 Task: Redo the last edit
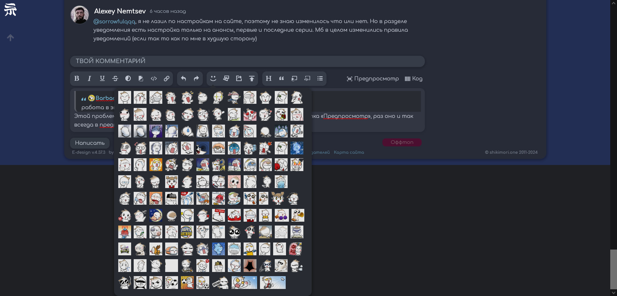[x=196, y=78]
